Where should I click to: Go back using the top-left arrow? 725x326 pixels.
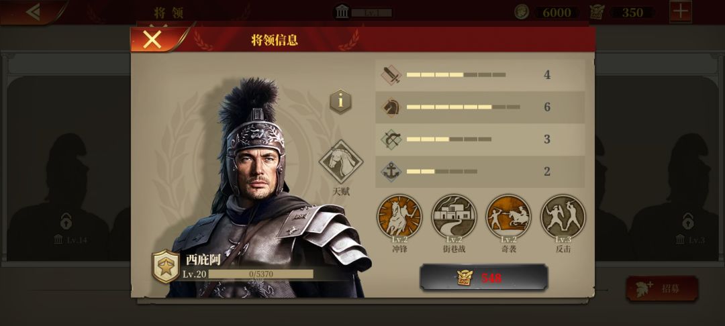[32, 12]
